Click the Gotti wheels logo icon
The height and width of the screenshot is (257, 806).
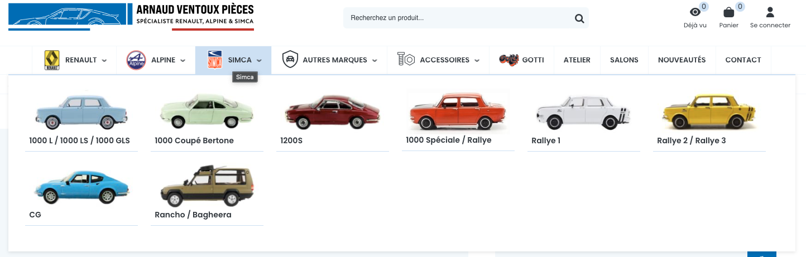(x=509, y=60)
